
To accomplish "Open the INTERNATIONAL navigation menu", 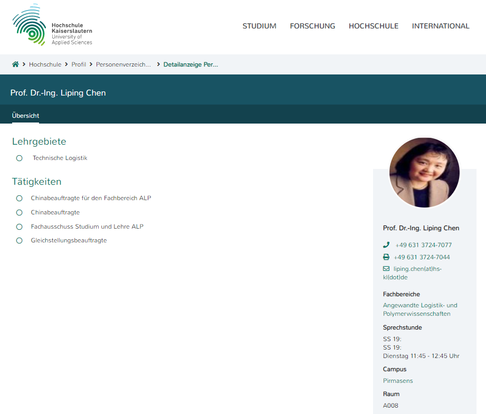I will (441, 26).
